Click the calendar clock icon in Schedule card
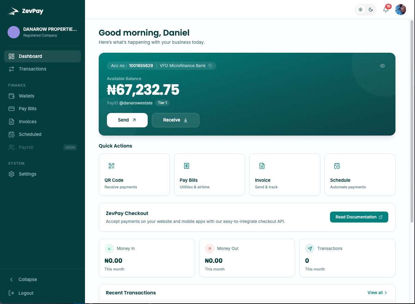The height and width of the screenshot is (304, 415). 337,166
